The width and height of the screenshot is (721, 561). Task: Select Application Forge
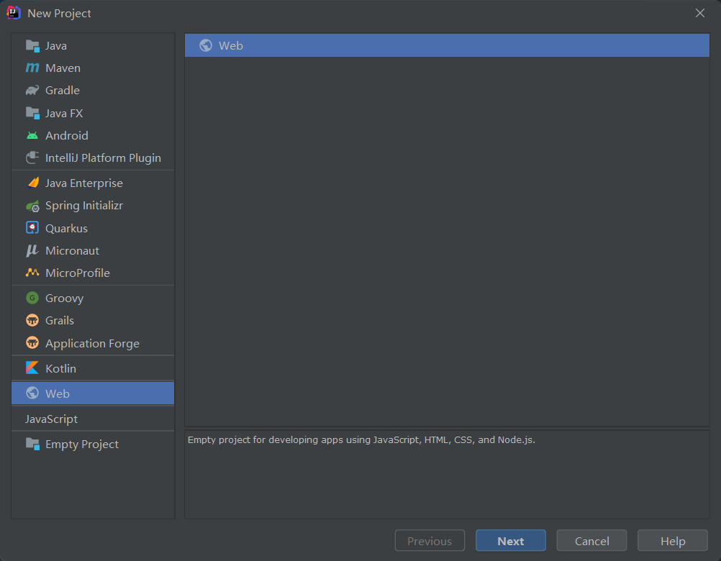tap(93, 343)
